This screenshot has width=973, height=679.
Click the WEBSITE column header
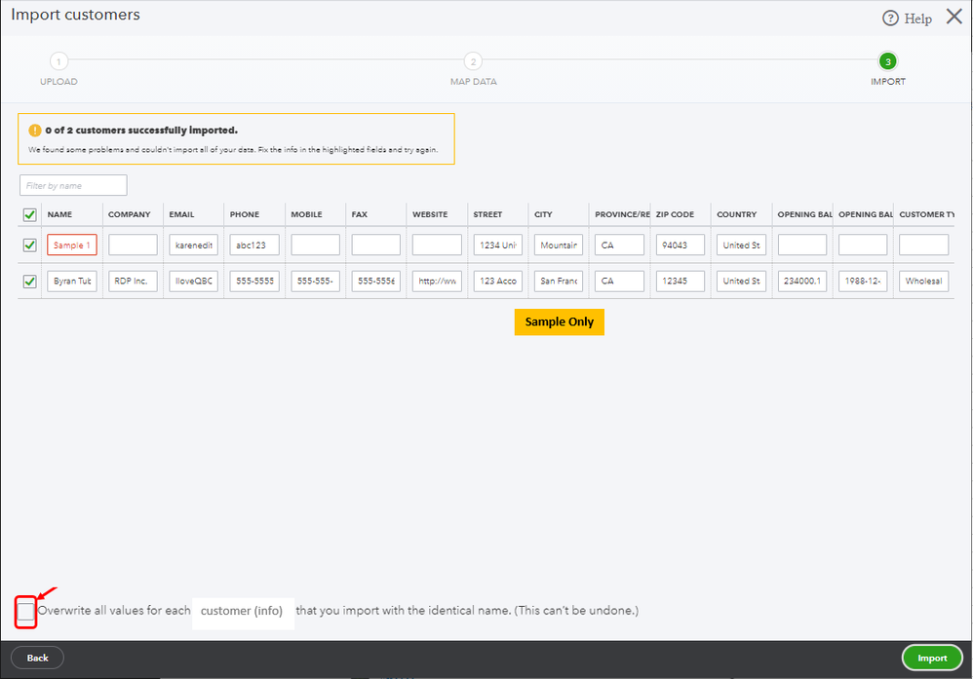430,214
